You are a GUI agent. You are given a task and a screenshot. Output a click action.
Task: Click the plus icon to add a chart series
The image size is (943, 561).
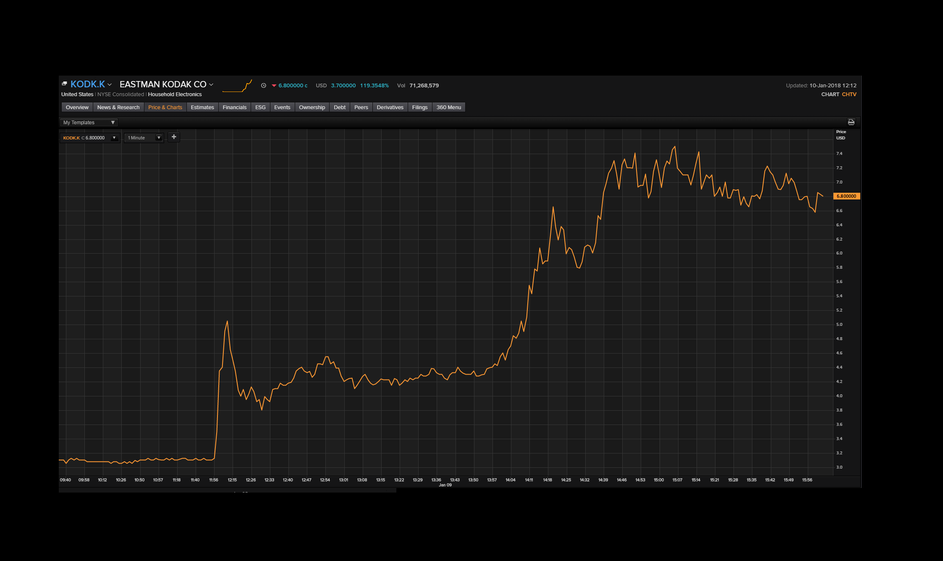173,137
